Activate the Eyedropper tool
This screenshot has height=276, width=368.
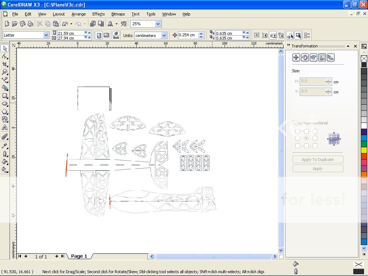[x=5, y=146]
